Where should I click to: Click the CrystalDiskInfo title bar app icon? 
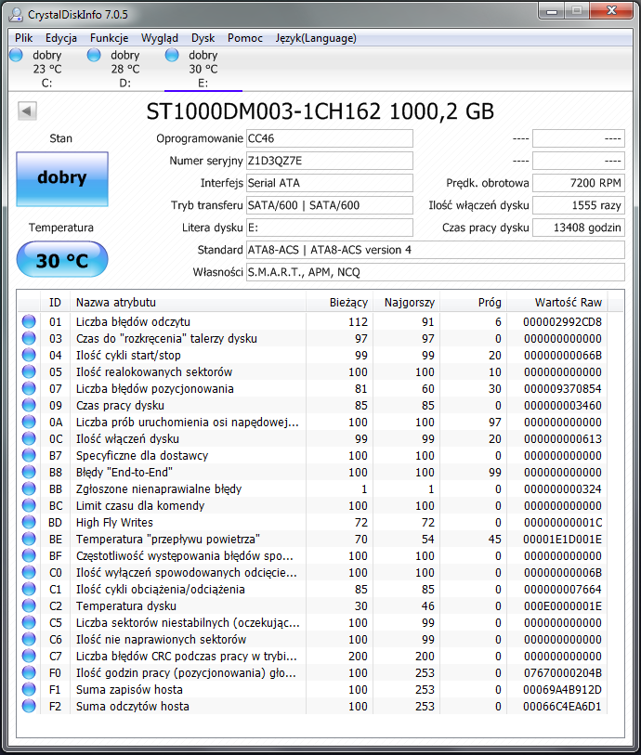tap(16, 15)
